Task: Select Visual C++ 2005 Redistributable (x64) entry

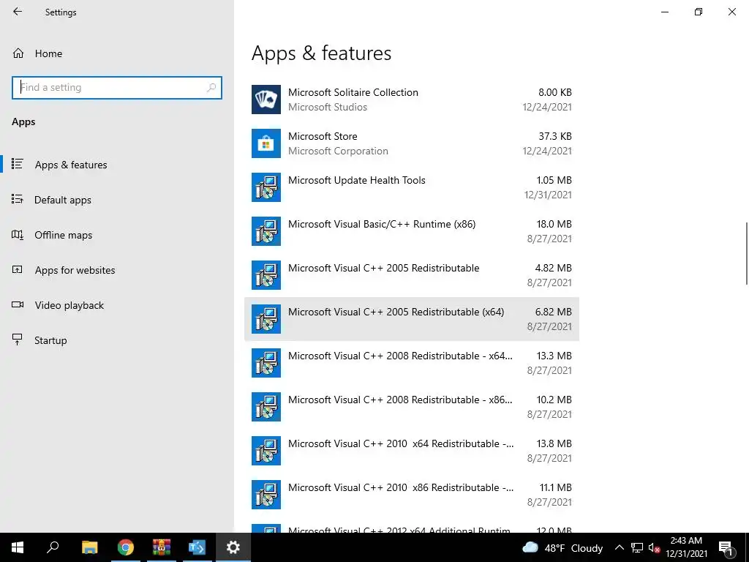Action: tap(412, 319)
